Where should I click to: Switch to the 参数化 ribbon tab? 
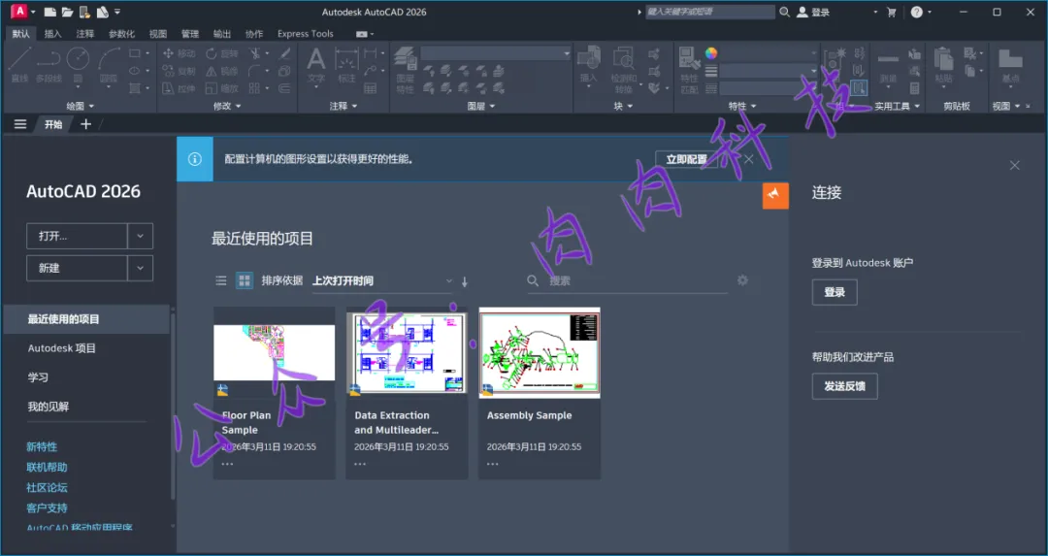click(x=121, y=33)
